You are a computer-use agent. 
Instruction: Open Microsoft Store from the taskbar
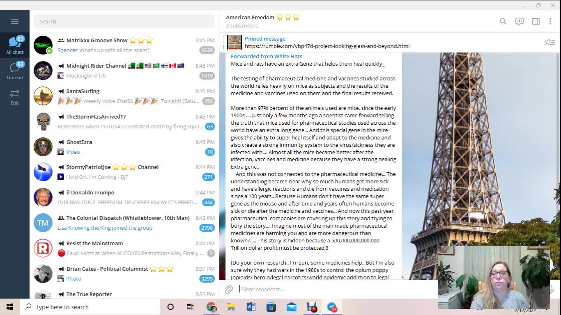[x=271, y=307]
